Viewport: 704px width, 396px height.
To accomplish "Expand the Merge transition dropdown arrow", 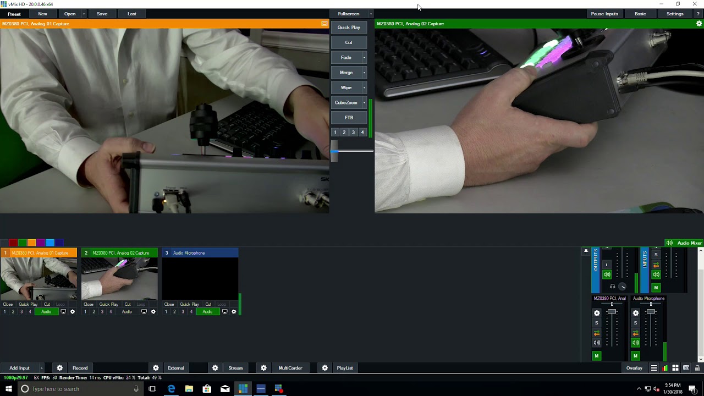I will point(364,73).
